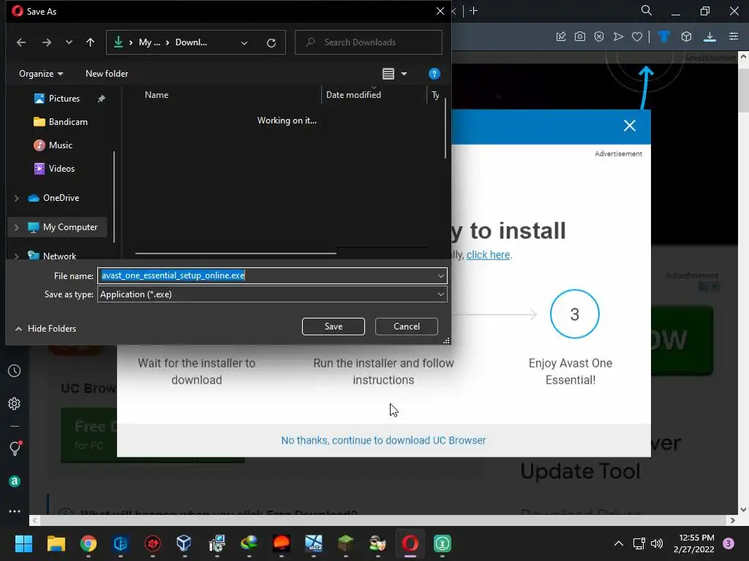This screenshot has height=561, width=749.
Task: Select Pictures in navigation pane
Action: 64,99
